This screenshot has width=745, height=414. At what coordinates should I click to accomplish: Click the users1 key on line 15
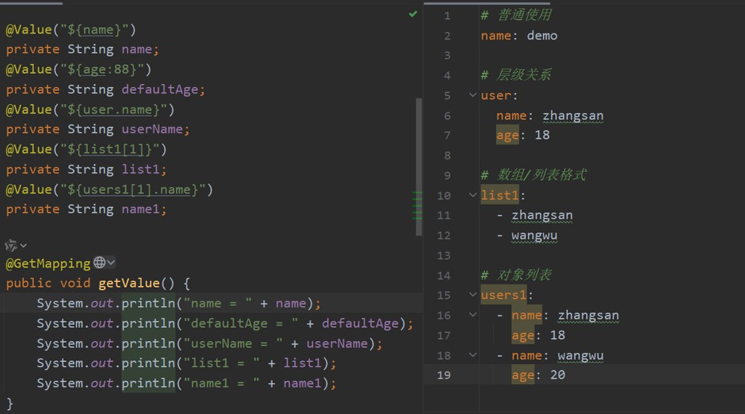click(x=504, y=296)
